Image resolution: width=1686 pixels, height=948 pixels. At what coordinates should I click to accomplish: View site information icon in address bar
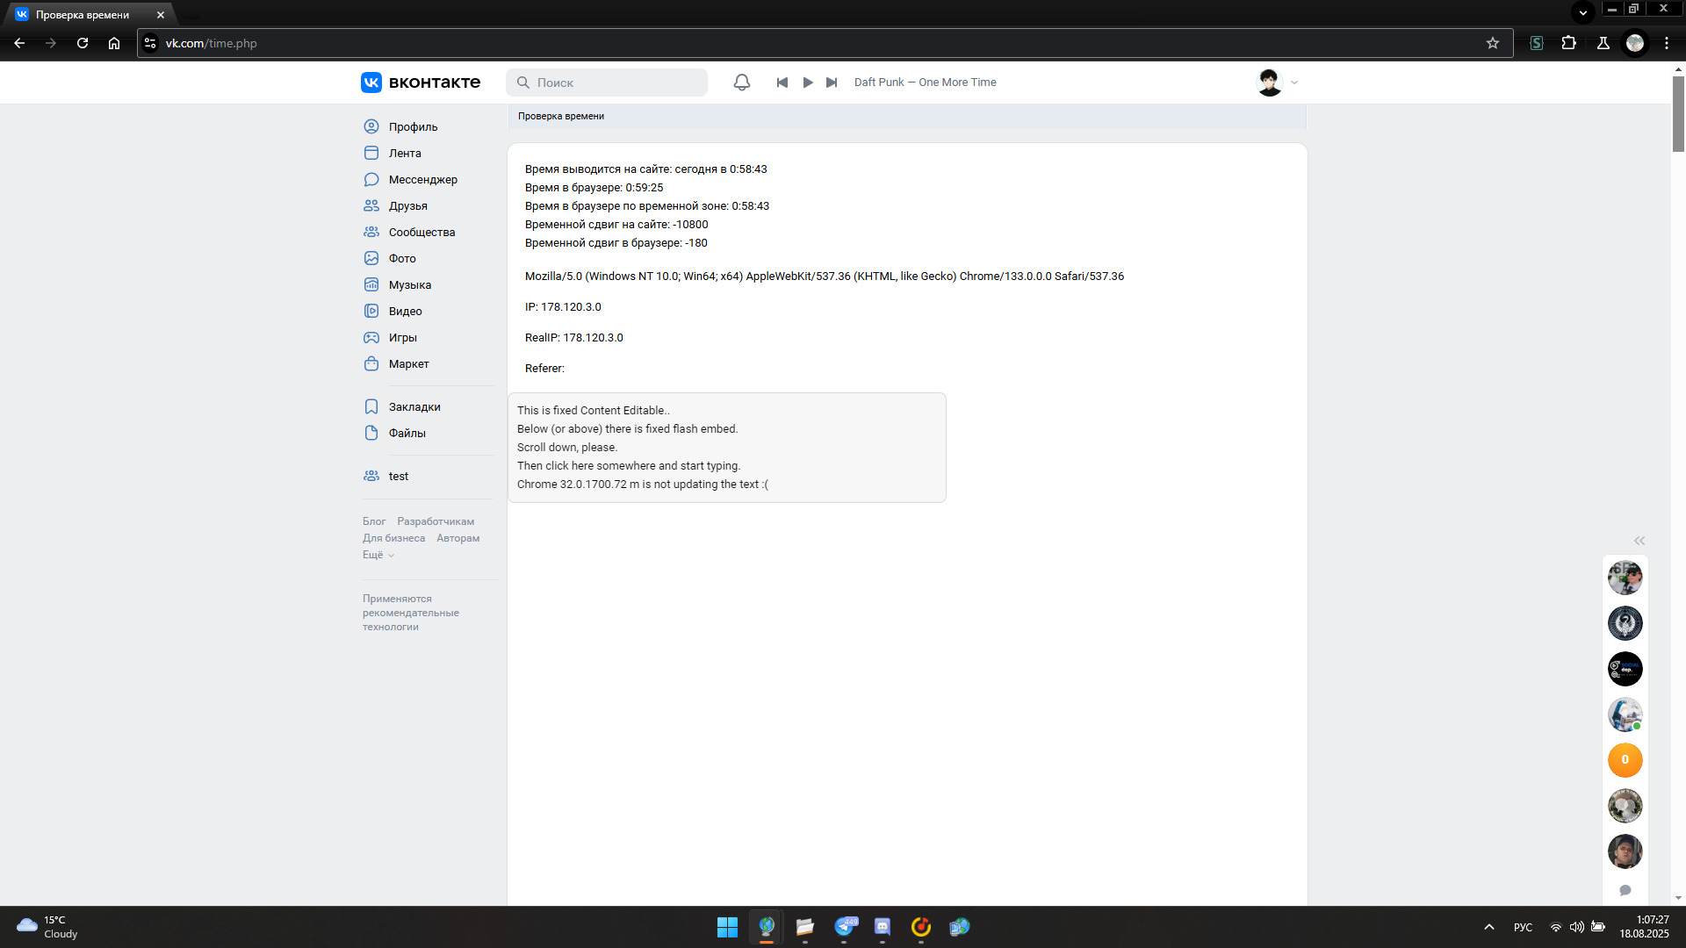[x=150, y=43]
